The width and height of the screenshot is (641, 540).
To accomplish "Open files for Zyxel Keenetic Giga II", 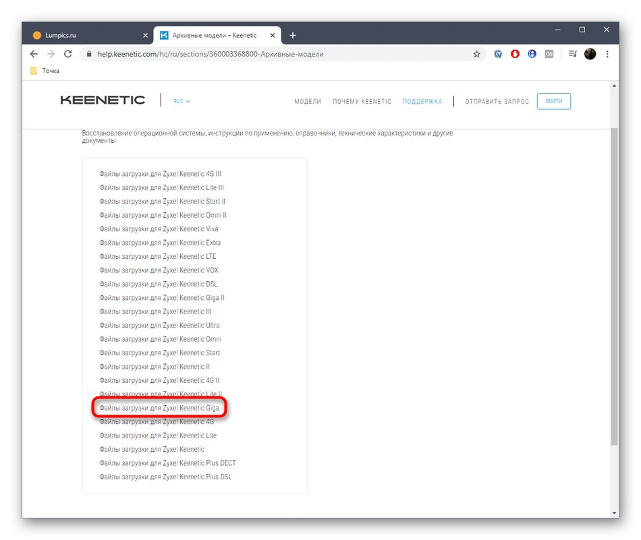I will click(x=162, y=298).
